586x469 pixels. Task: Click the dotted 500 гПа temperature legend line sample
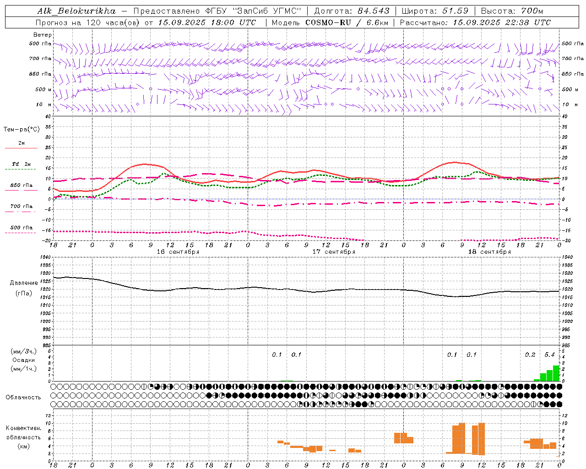(x=21, y=233)
